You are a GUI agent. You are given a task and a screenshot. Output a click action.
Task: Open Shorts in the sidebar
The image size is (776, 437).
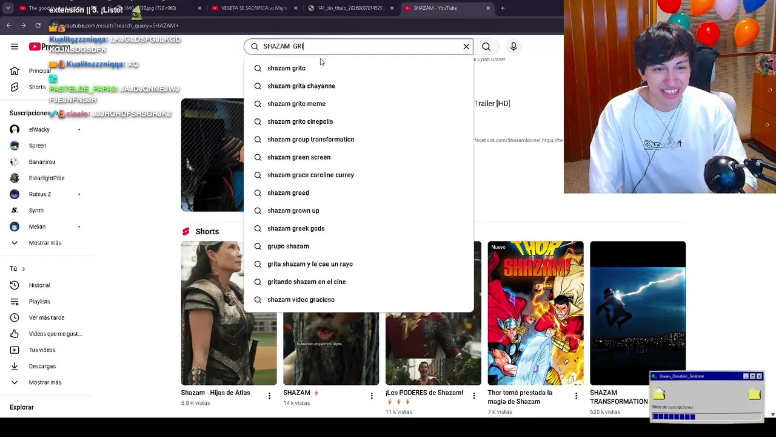[36, 87]
